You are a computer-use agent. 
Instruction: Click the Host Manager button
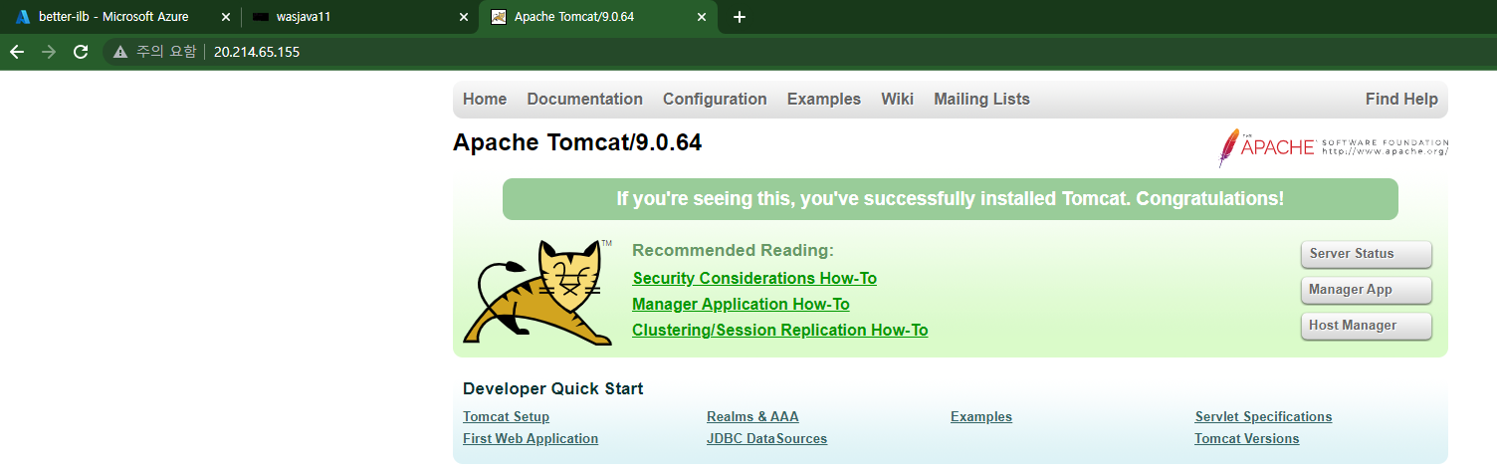point(1366,326)
